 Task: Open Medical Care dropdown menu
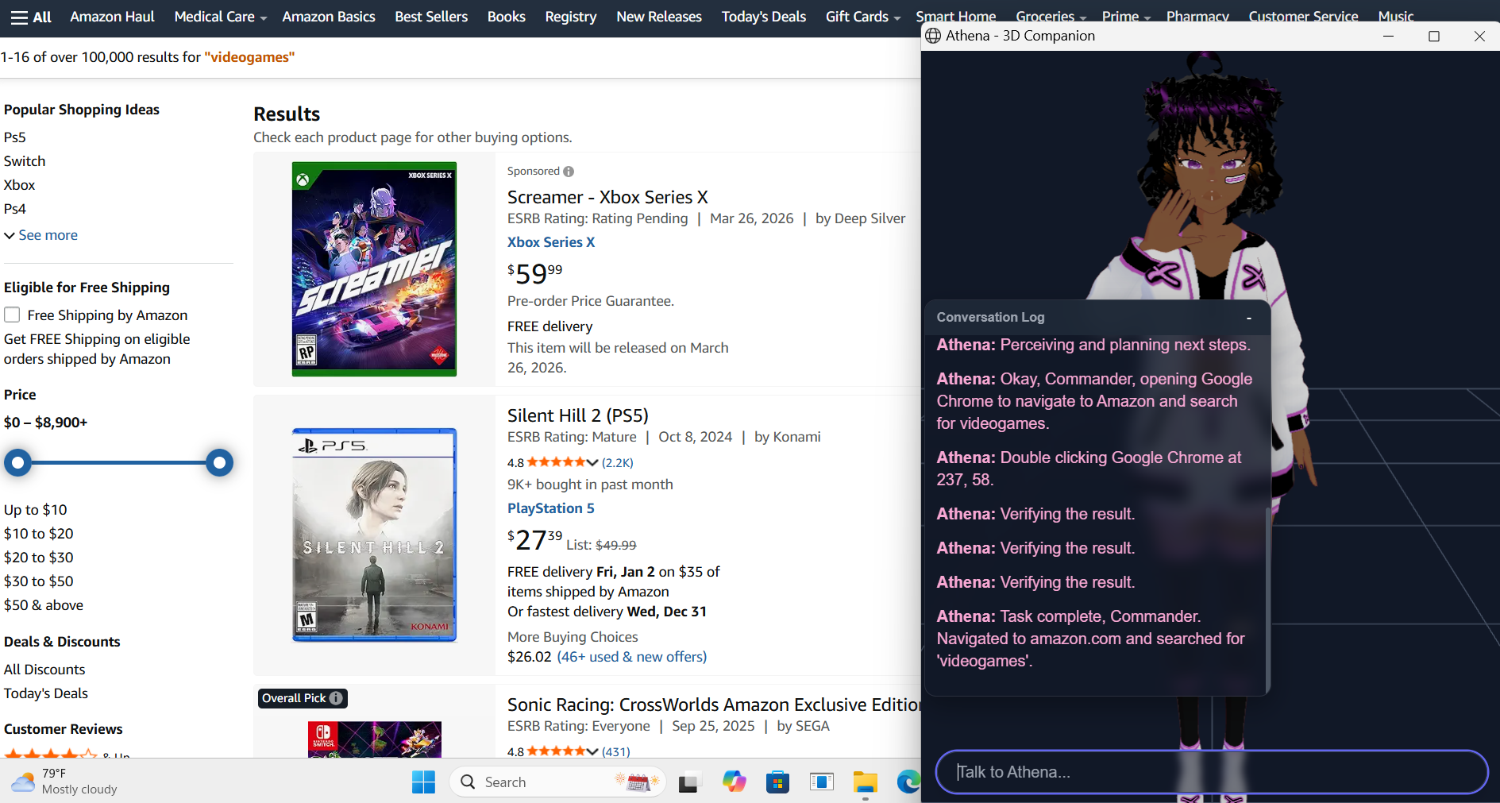click(220, 17)
